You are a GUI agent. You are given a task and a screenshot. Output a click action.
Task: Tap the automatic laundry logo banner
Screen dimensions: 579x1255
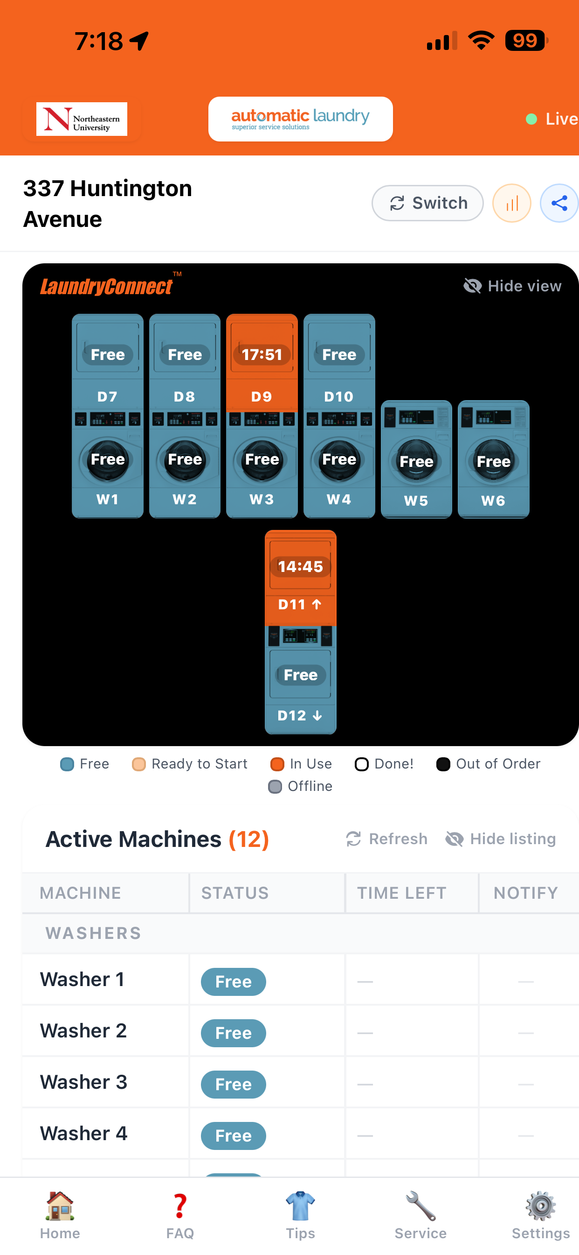300,119
